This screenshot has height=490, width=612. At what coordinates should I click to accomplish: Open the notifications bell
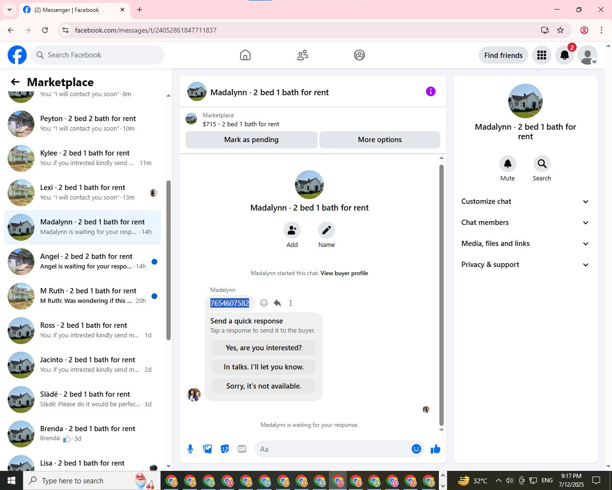pos(565,55)
